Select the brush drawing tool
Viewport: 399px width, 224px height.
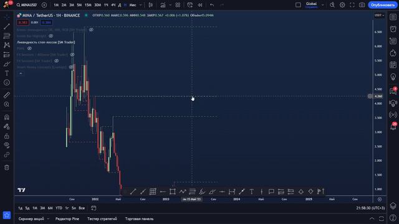coord(7,63)
